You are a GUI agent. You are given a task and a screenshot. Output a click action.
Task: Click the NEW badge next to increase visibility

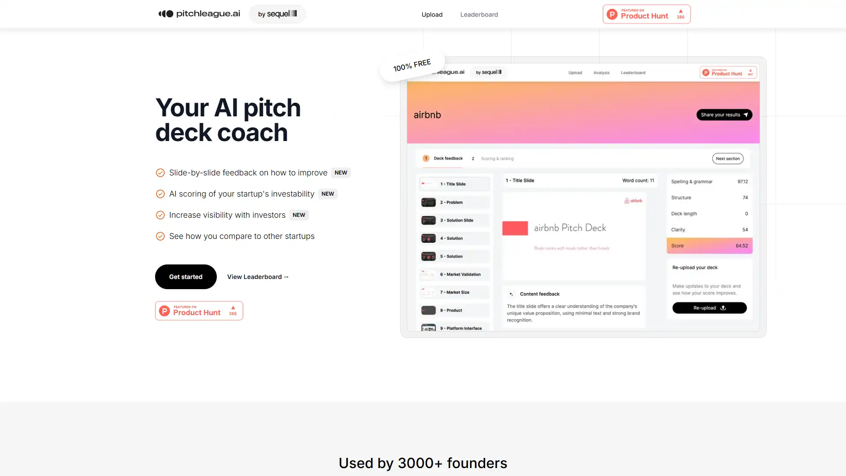click(299, 215)
